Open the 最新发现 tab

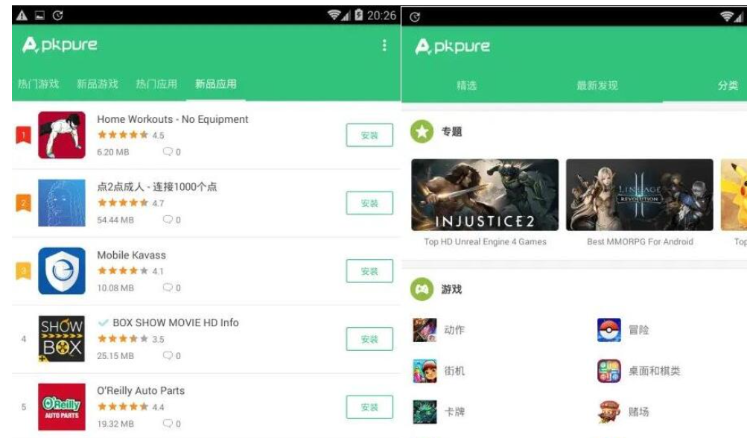(597, 86)
